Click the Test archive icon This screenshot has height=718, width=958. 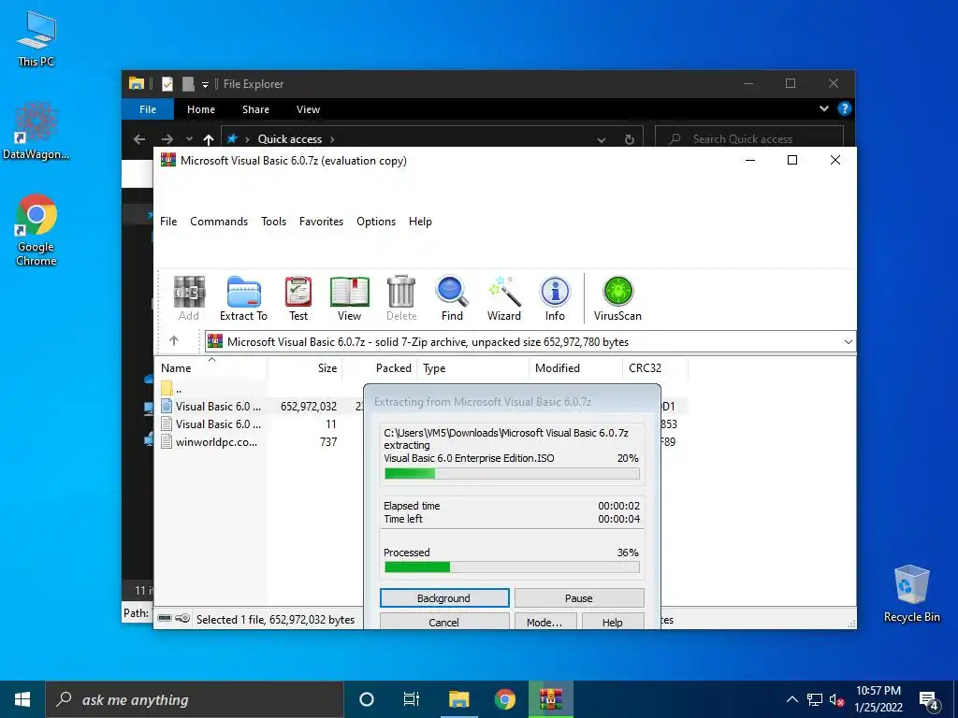pos(298,298)
